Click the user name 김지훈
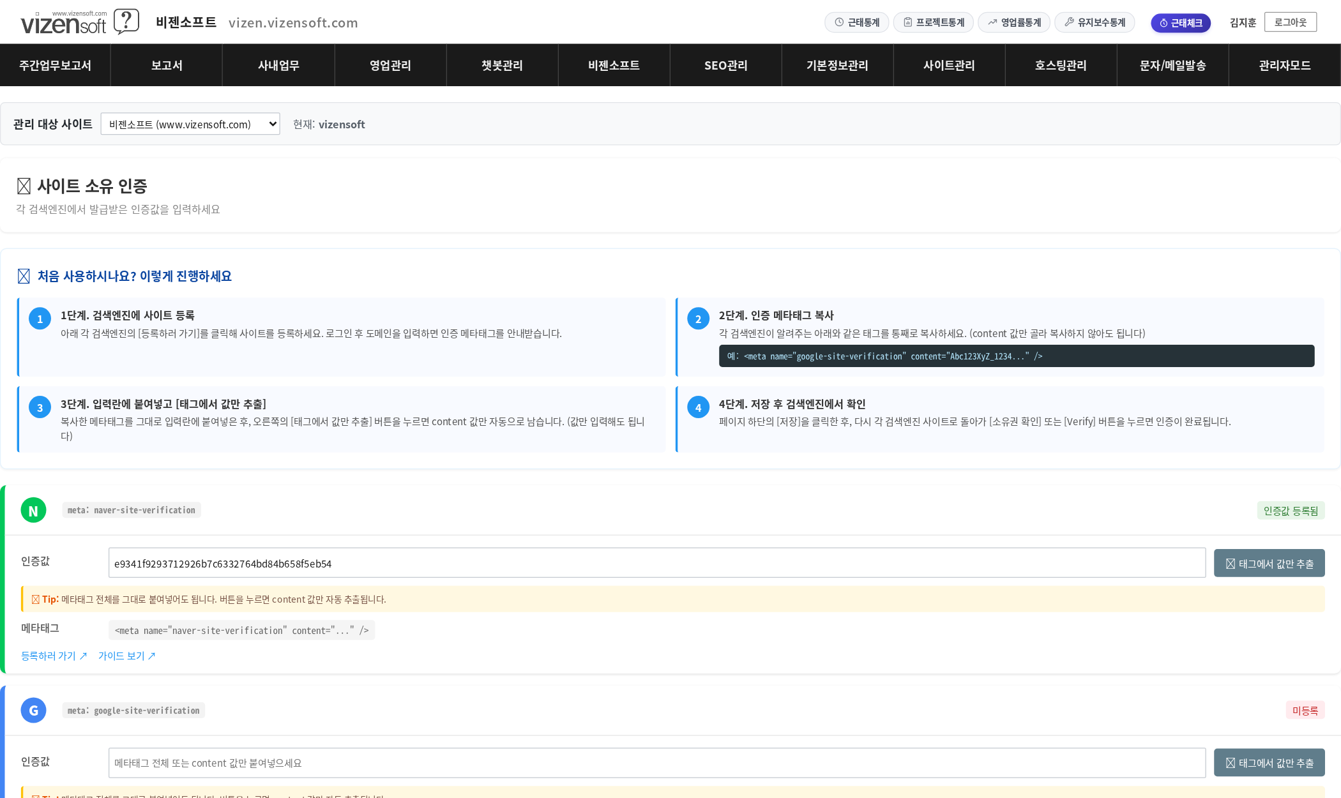 (x=1243, y=23)
